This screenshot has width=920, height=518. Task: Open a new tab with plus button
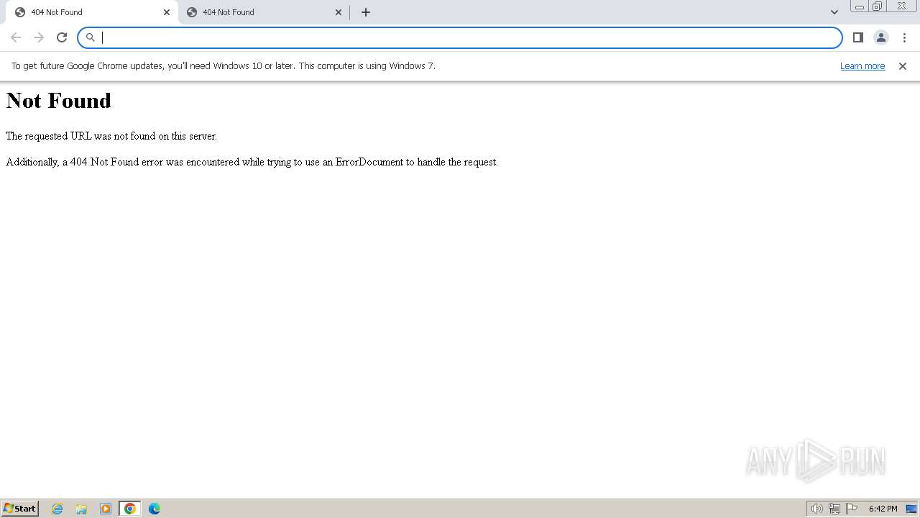(x=366, y=12)
